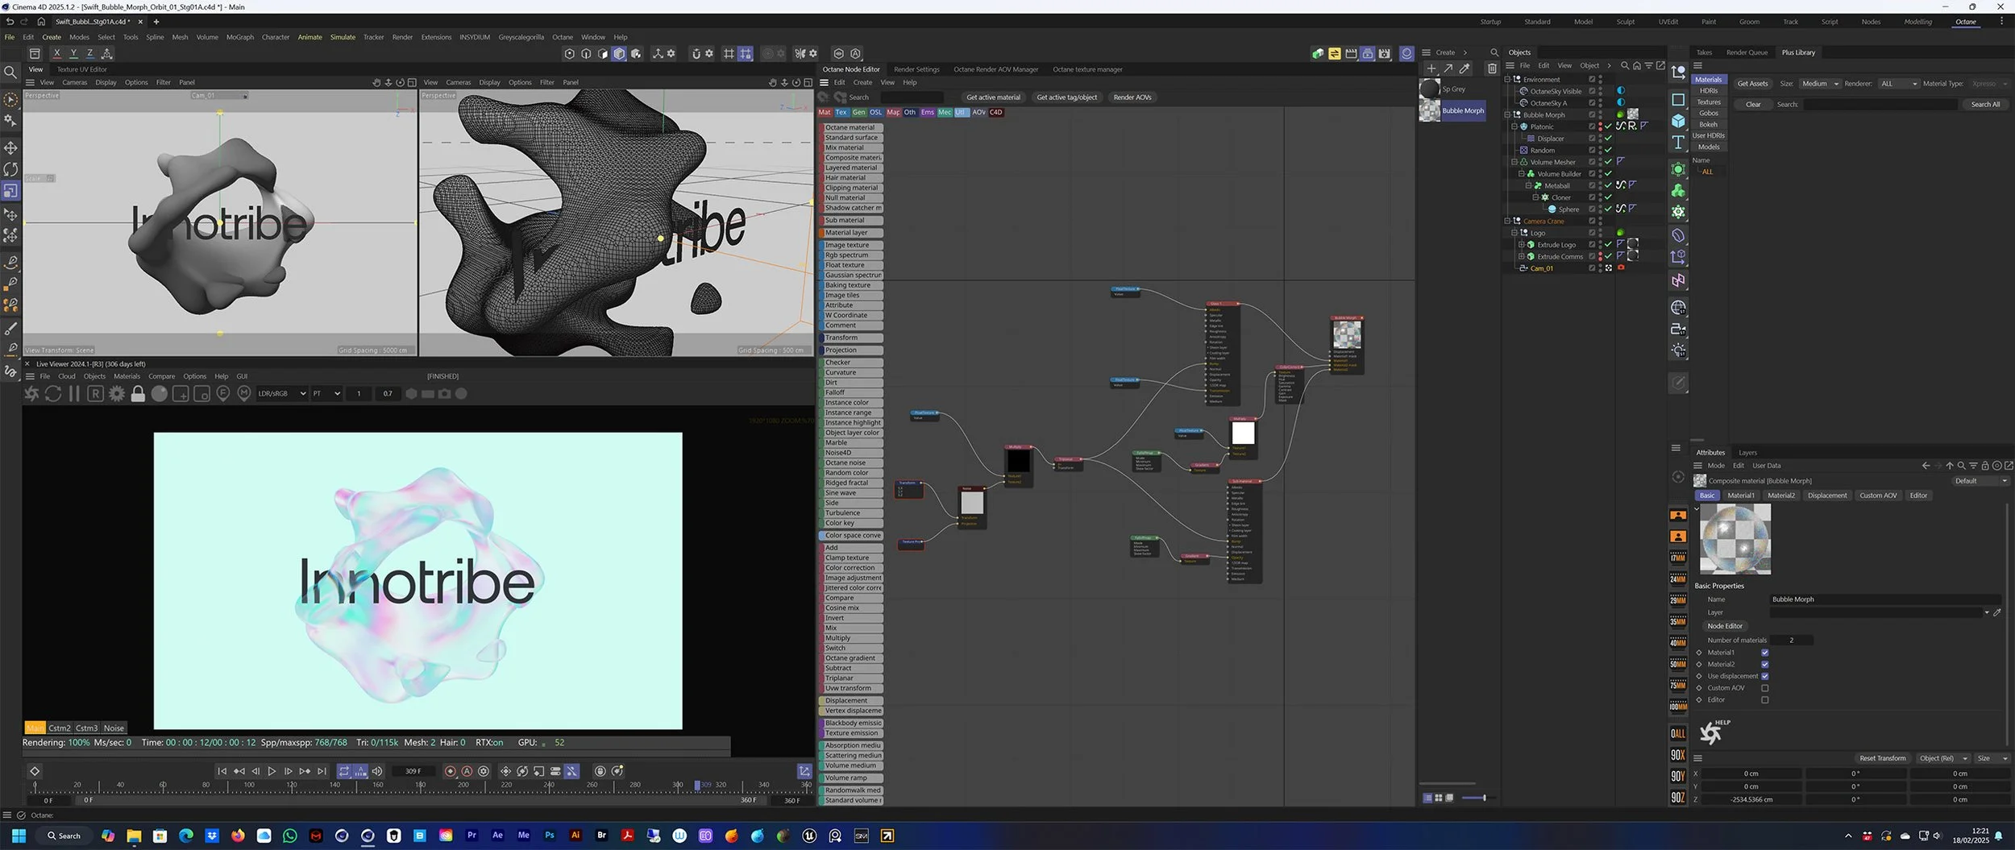Open the PT kernel dropdown
Screen dimensions: 2015x850
(326, 394)
